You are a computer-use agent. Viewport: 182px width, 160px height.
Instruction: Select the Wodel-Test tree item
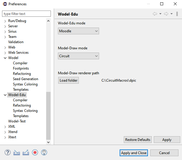[x=17, y=121]
